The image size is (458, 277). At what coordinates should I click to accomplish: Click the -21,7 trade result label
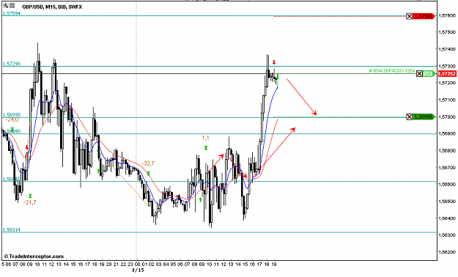30,202
